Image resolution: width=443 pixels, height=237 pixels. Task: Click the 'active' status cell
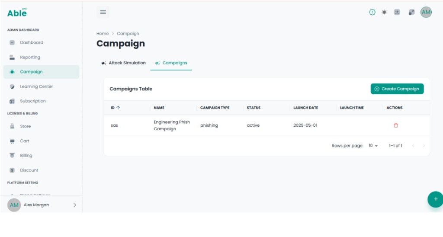(253, 125)
